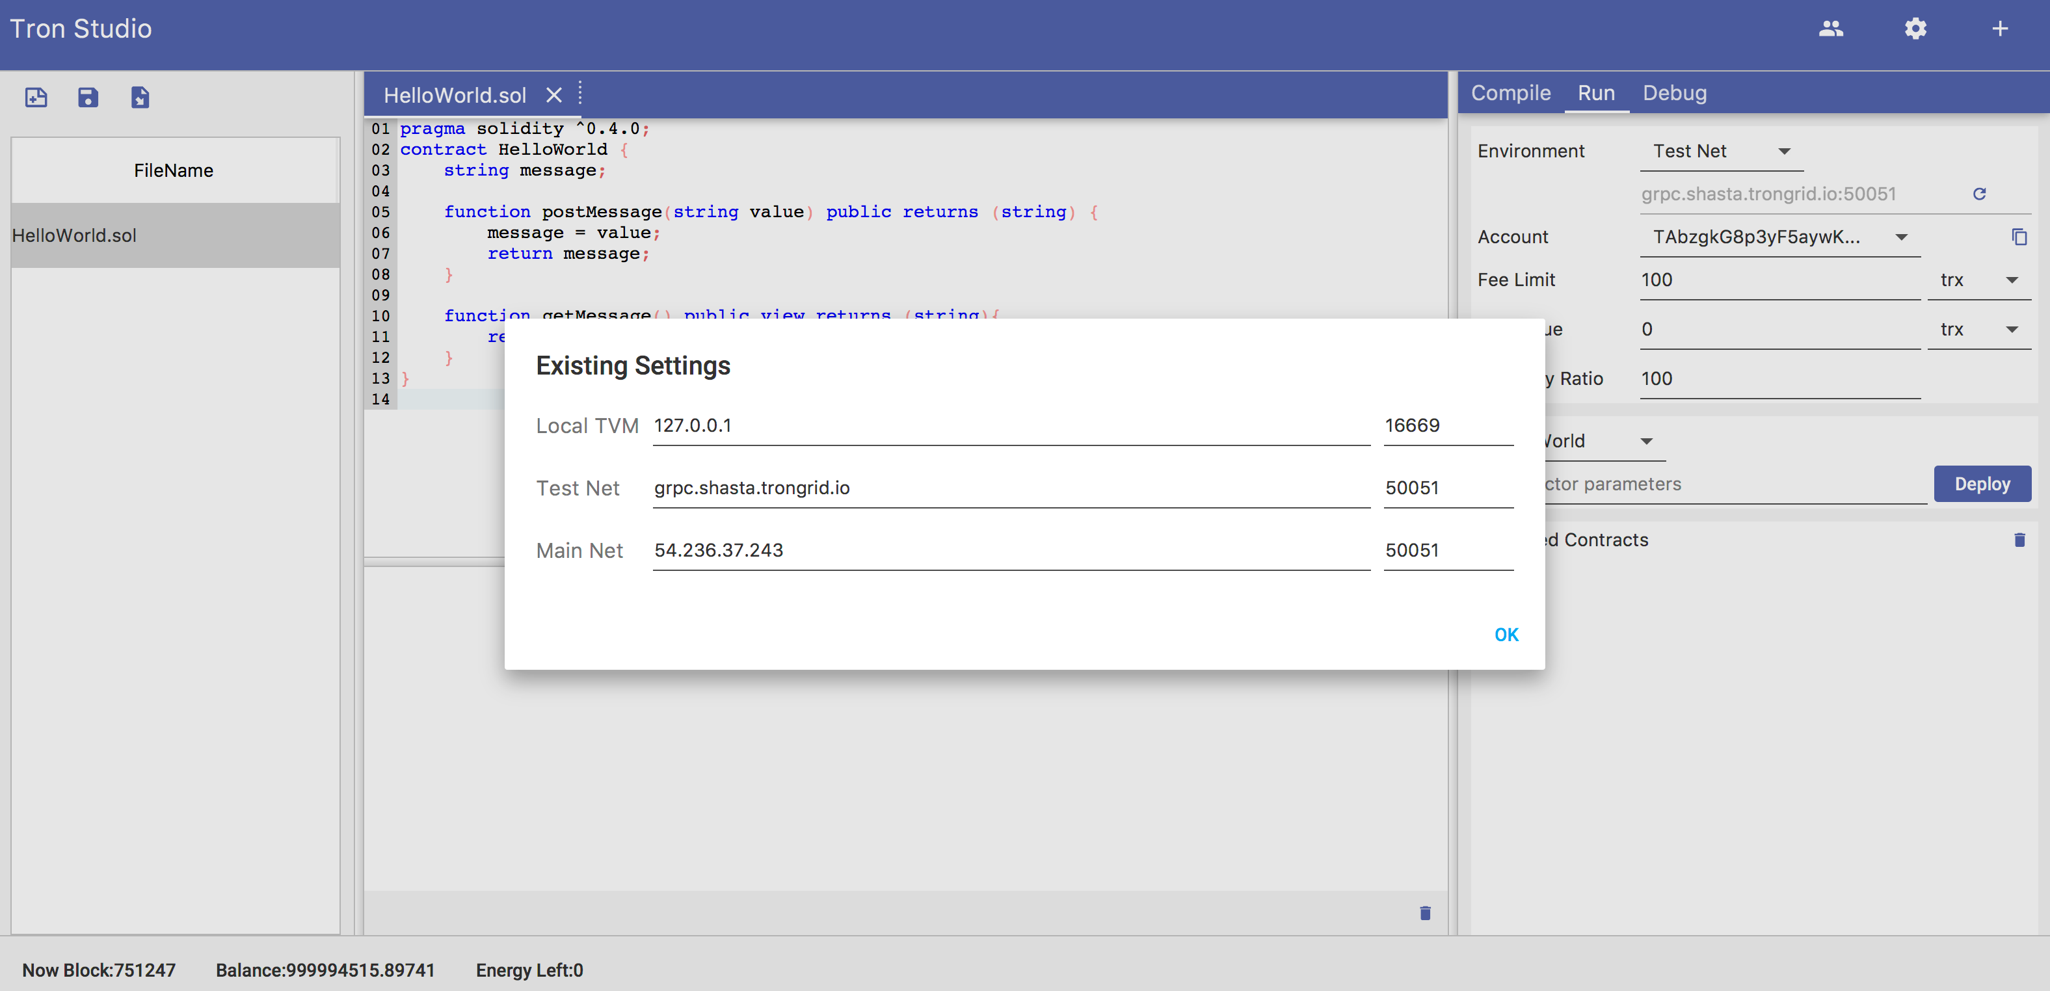The image size is (2050, 991).
Task: Click the import file icon
Action: tap(140, 97)
